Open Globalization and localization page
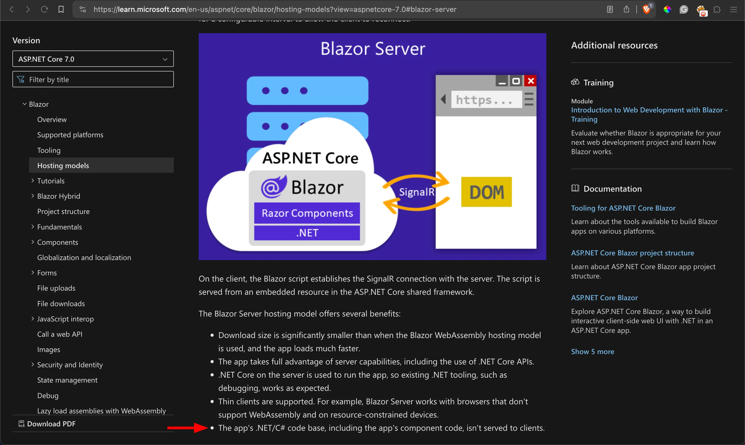The height and width of the screenshot is (445, 745). [x=84, y=257]
